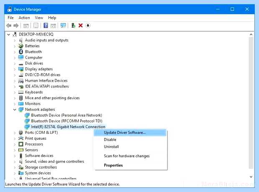The height and width of the screenshot is (192, 259).
Task: Select the Monitors label
Action: tap(33, 104)
